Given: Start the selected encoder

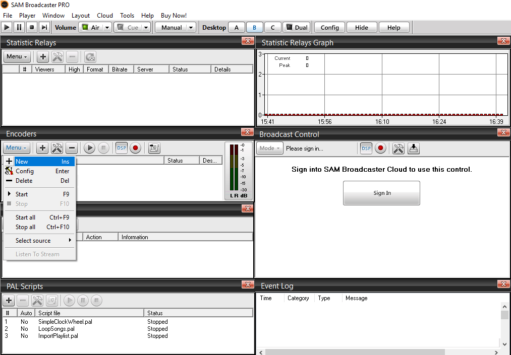Looking at the screenshot, I should (89, 148).
